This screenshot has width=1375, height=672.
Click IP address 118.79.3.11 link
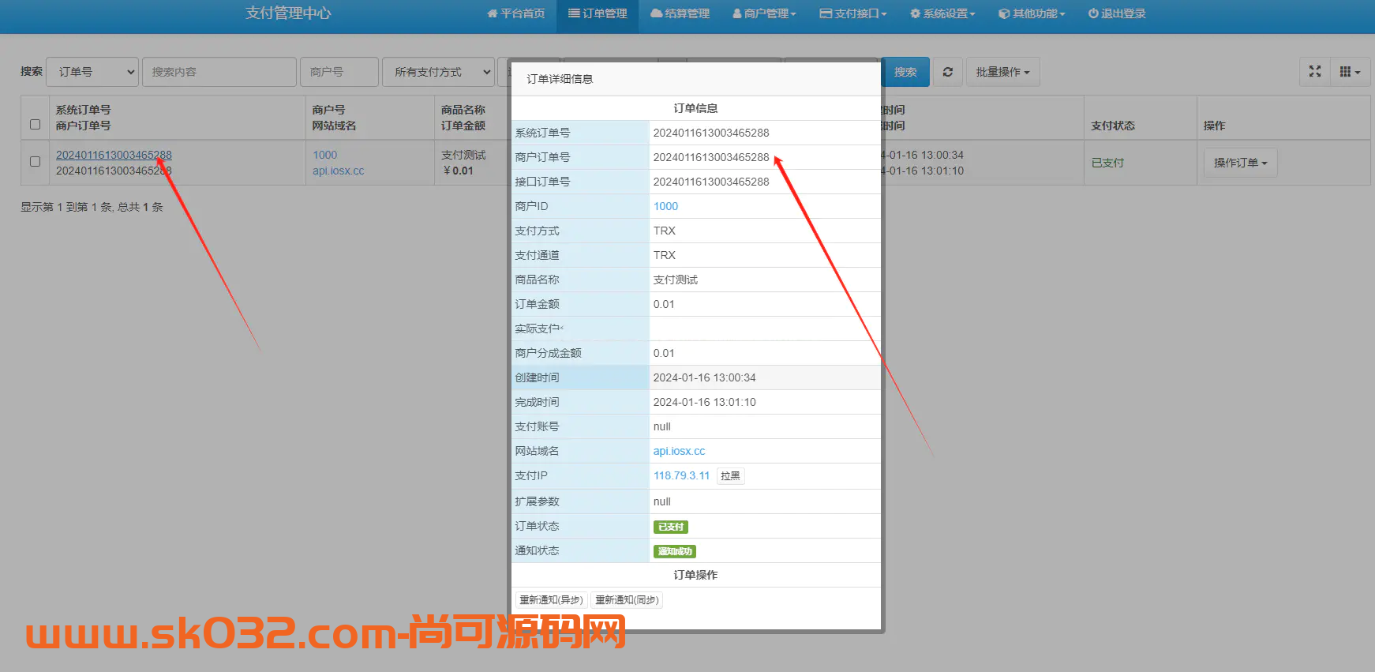coord(681,475)
